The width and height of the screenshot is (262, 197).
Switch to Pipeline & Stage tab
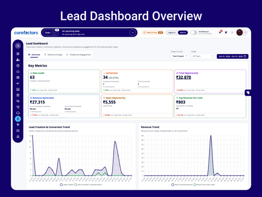53,55
